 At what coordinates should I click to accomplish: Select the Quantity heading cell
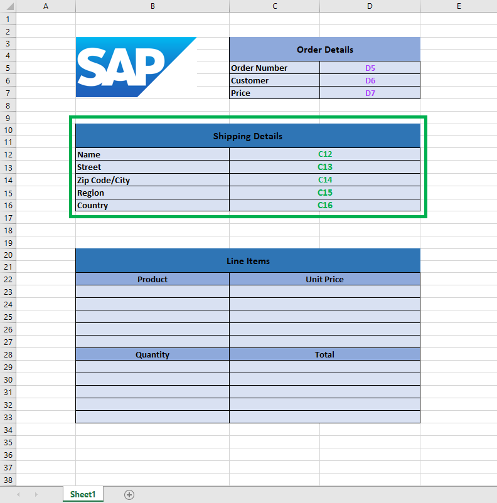pos(152,354)
